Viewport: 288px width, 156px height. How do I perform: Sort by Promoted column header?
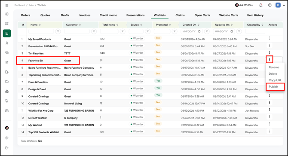point(163,25)
